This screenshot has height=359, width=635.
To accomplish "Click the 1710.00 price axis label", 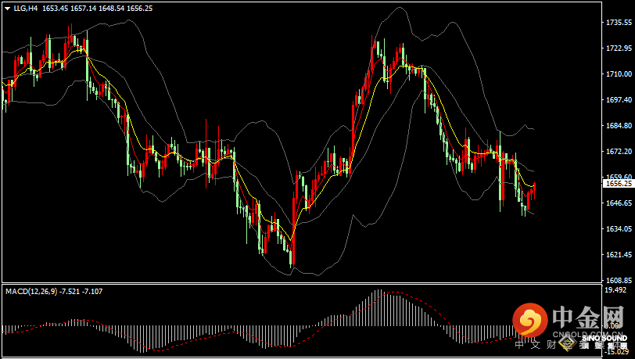I will click(x=619, y=74).
